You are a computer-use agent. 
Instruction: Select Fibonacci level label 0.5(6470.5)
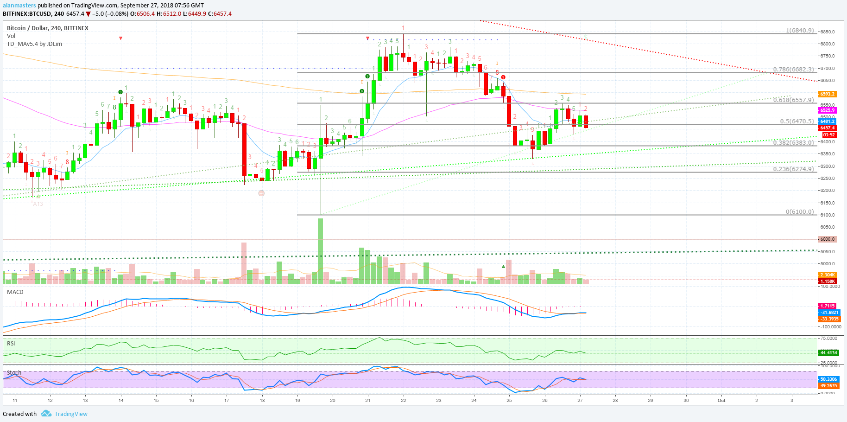797,121
